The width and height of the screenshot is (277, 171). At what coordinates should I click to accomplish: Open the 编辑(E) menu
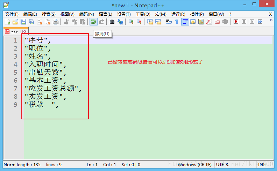[30, 14]
